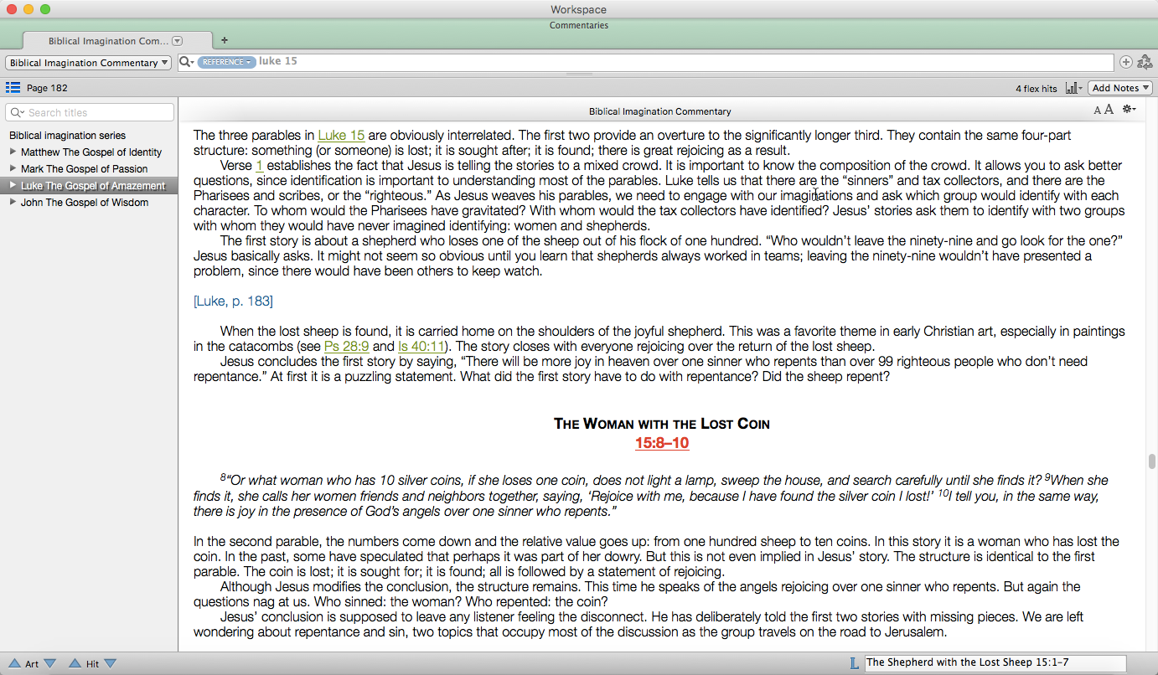Select John The Gospel of Wisdom title
This screenshot has width=1158, height=675.
(85, 203)
